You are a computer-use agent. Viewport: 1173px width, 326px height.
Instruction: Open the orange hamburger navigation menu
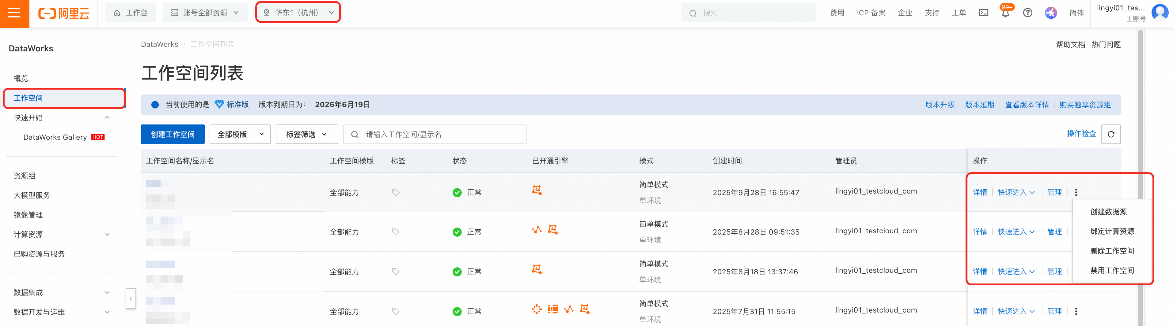point(15,13)
